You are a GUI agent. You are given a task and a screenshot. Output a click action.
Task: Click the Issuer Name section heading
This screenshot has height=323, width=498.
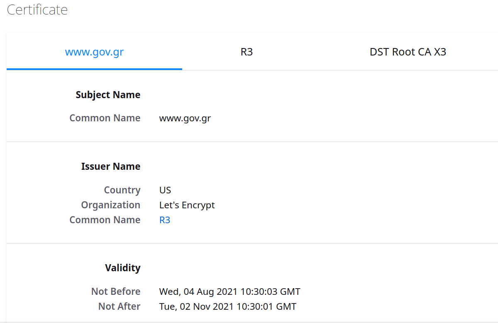(110, 166)
